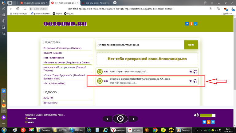Share via VK icon in the player bar
The width and height of the screenshot is (236, 133).
(204, 122)
